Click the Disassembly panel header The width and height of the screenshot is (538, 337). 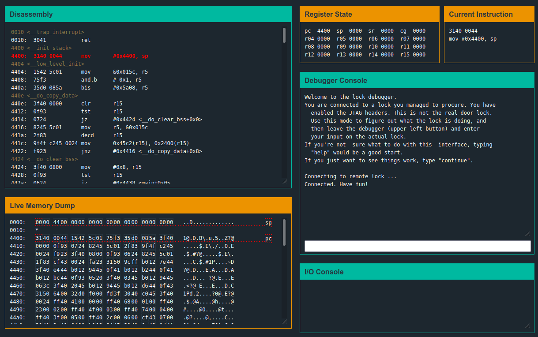[148, 14]
